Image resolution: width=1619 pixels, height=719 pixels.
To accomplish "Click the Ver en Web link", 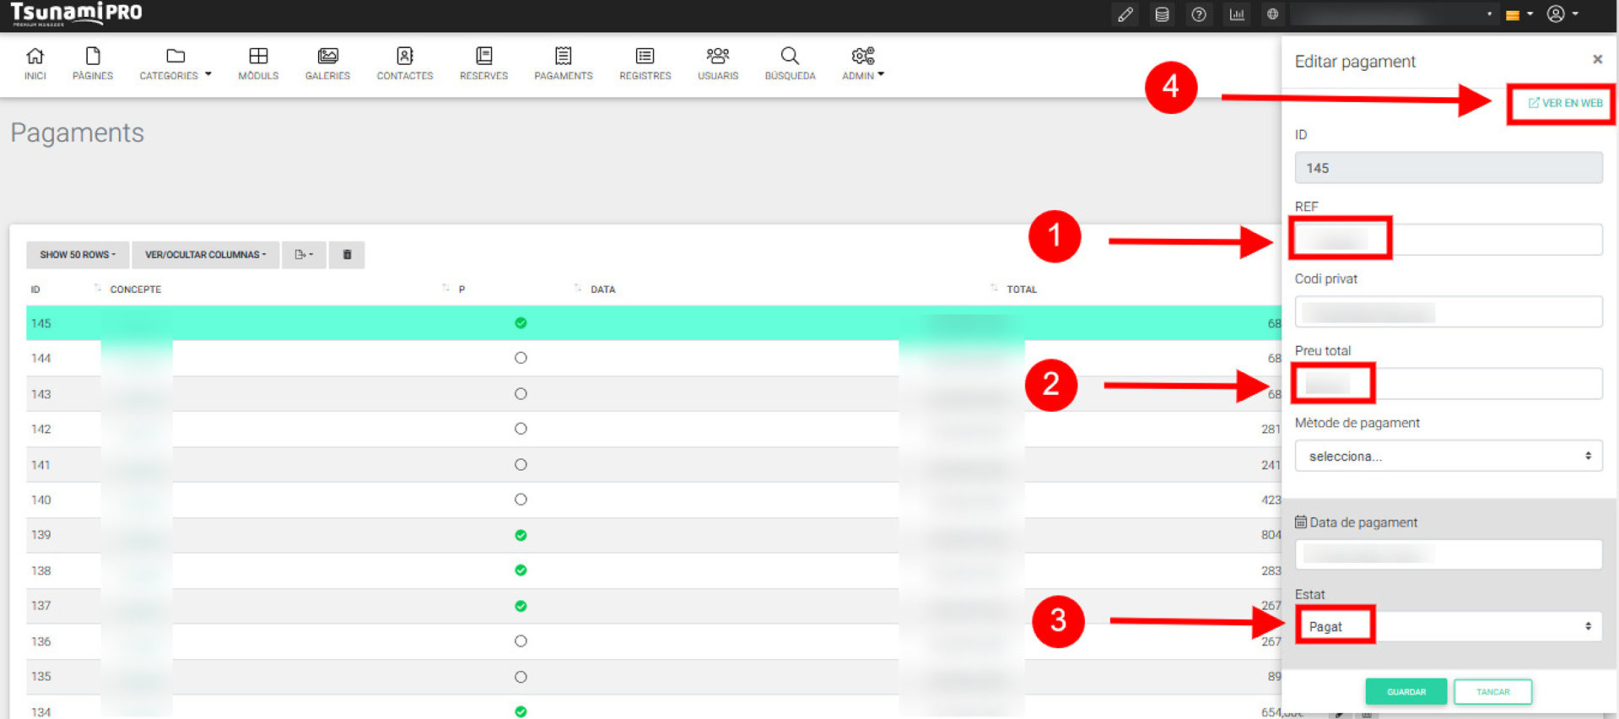I will [x=1565, y=103].
